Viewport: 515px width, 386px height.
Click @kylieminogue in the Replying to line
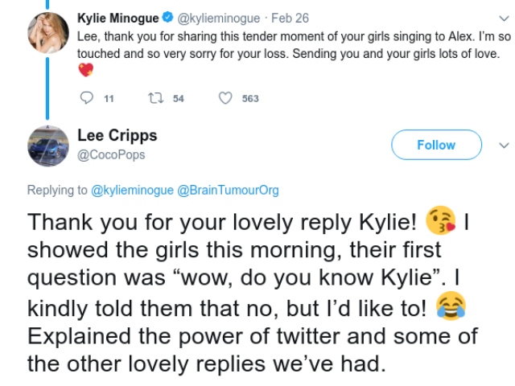point(132,191)
